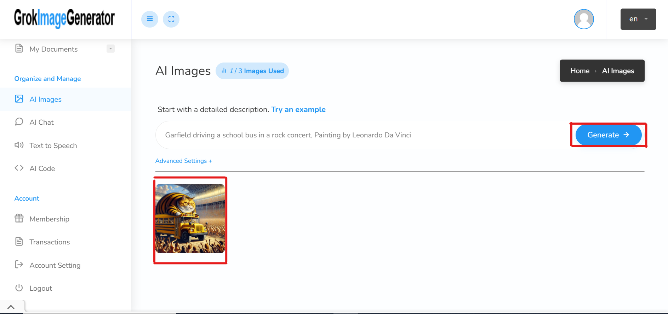This screenshot has height=314, width=668.
Task: Click the Try an example link
Action: click(298, 109)
